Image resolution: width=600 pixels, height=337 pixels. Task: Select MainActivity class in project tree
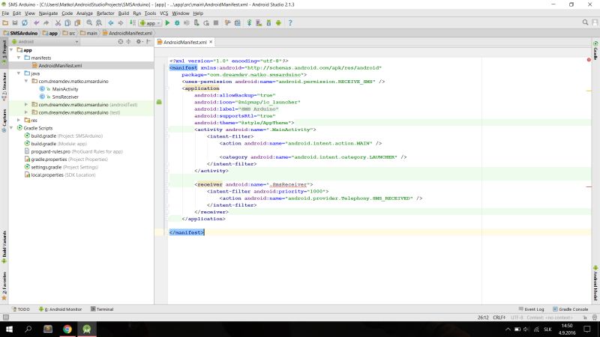(65, 89)
